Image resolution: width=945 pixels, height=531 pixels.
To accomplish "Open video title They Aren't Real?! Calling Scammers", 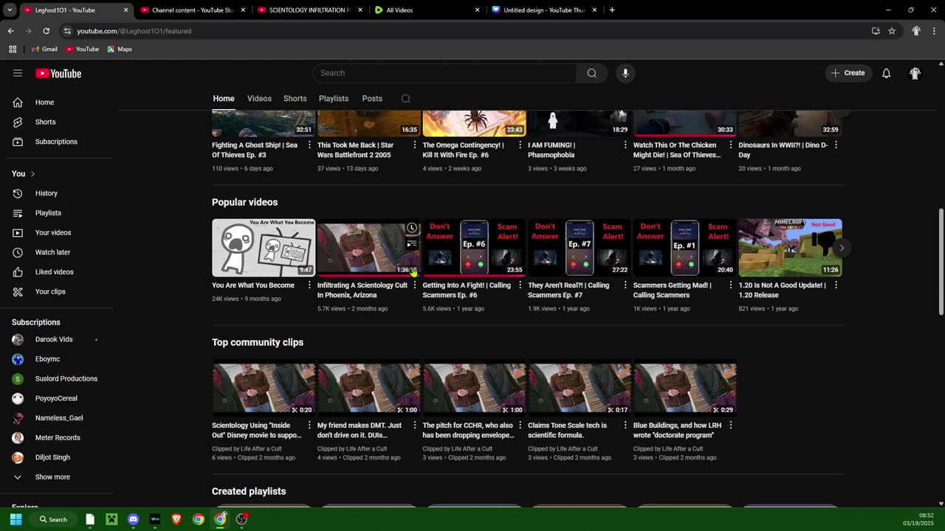I will pos(568,290).
